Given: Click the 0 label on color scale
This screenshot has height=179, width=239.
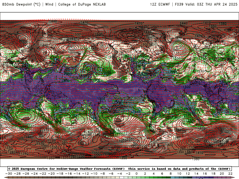Looking at the screenshot, I should [x=137, y=174].
